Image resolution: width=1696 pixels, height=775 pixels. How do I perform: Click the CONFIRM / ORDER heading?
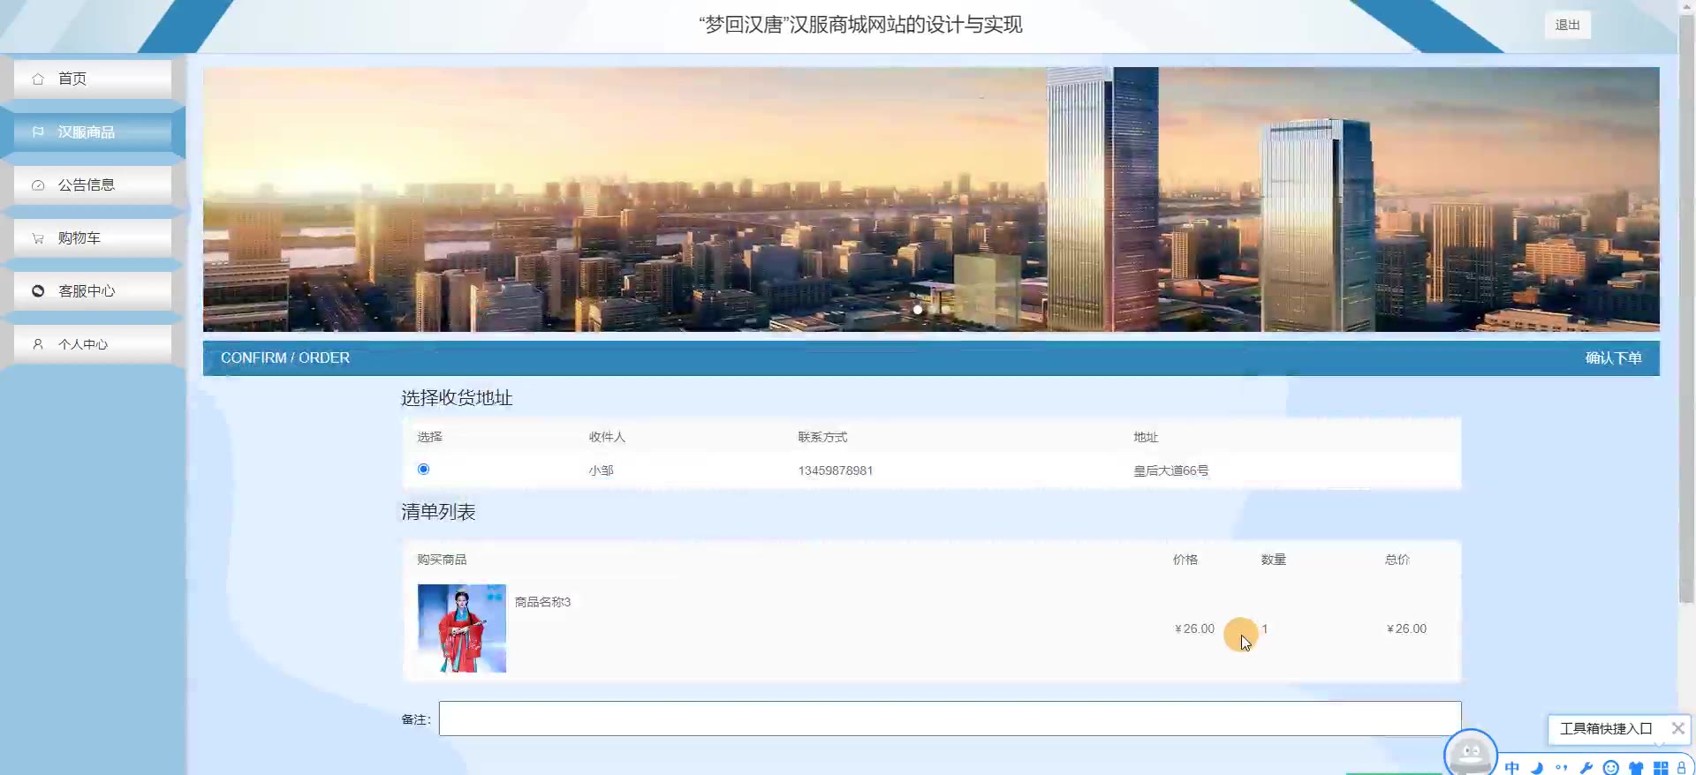coord(285,357)
